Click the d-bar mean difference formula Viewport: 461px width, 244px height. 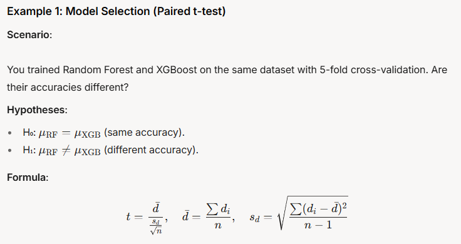[209, 216]
